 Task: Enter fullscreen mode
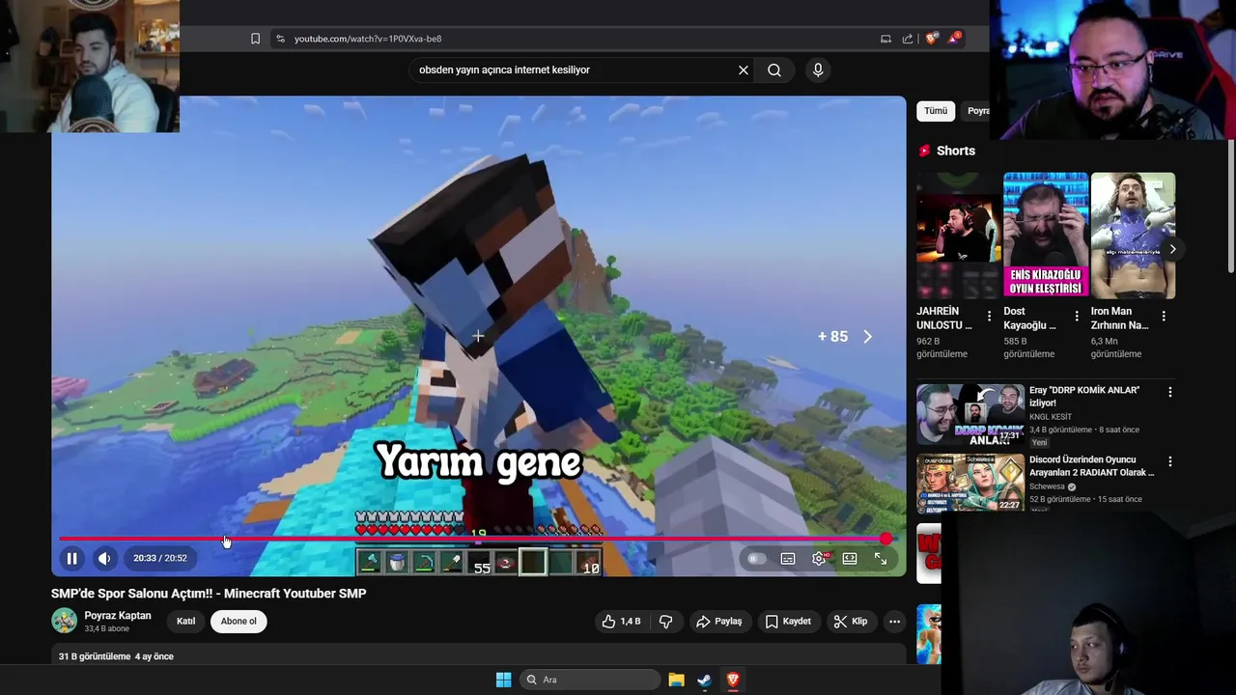click(x=881, y=559)
